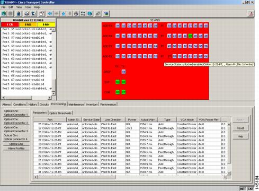Open the Tools menu
Image resolution: width=259 pixels, height=191 pixels.
28,7
